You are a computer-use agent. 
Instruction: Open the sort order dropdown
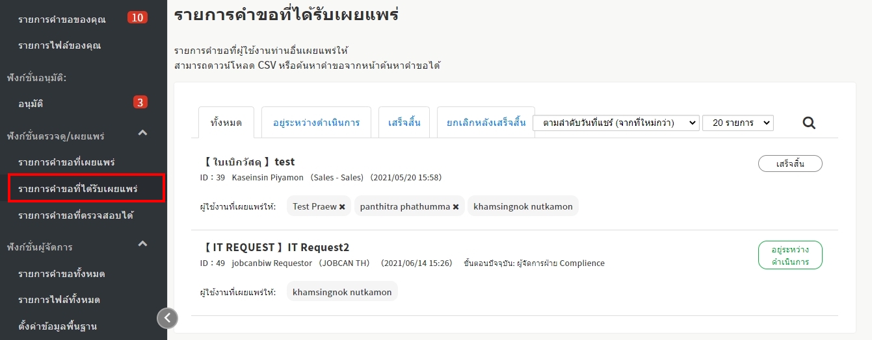click(x=615, y=123)
